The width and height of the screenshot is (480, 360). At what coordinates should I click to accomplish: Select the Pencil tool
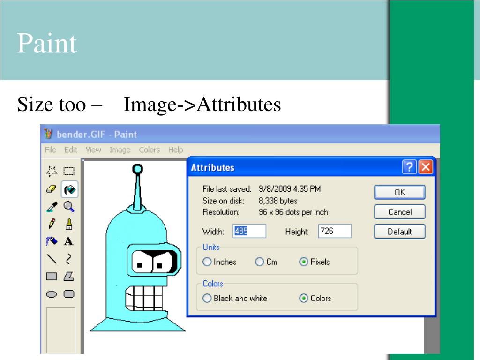click(52, 224)
